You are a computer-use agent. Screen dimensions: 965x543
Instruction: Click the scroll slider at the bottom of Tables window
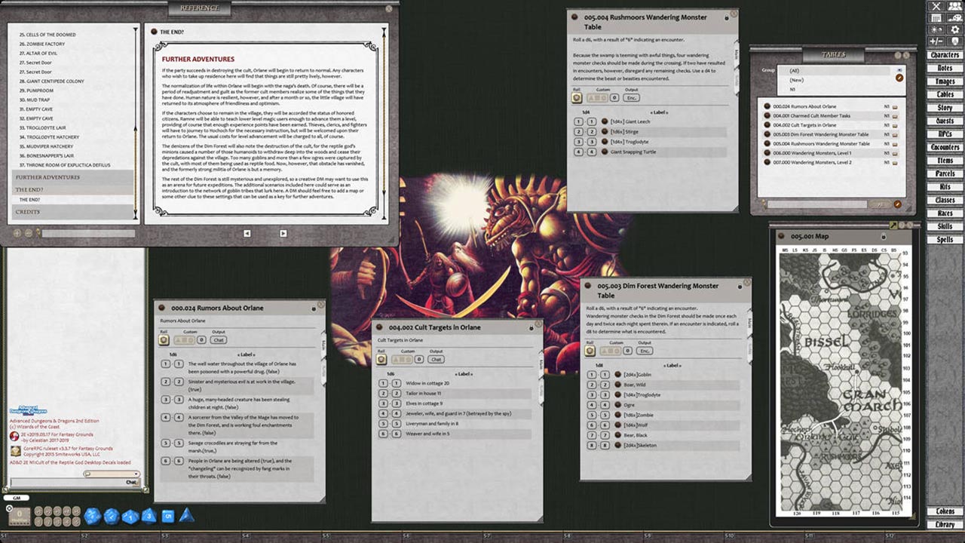(879, 204)
